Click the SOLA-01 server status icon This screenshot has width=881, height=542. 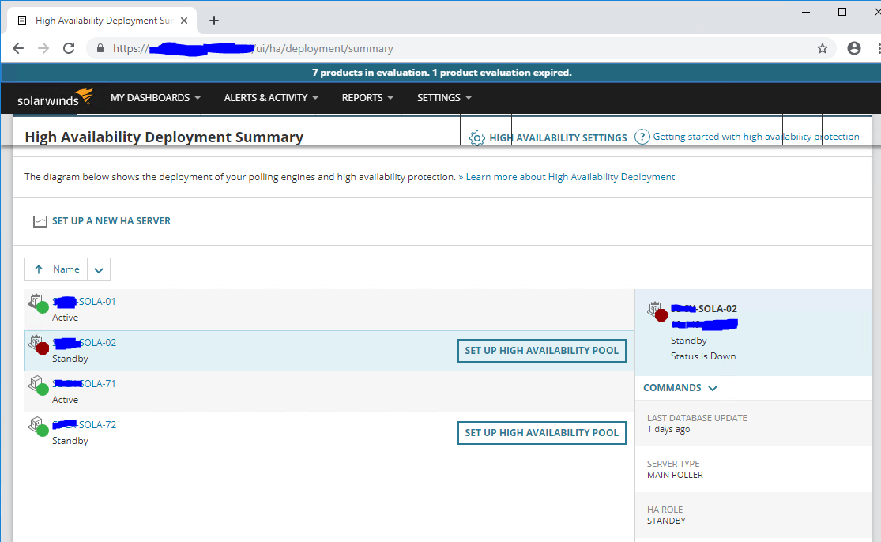[39, 304]
